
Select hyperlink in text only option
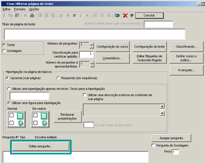pos(9,89)
